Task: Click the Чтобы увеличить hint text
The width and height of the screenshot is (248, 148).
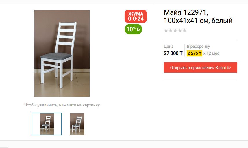Action: [62, 105]
